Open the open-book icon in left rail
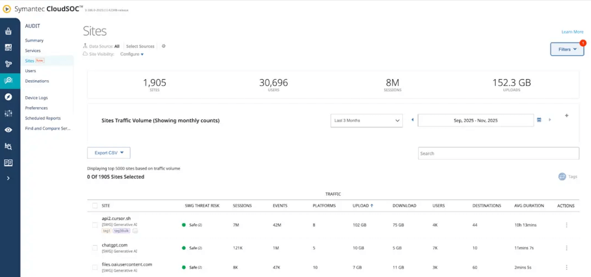The height and width of the screenshot is (277, 591). (9, 163)
